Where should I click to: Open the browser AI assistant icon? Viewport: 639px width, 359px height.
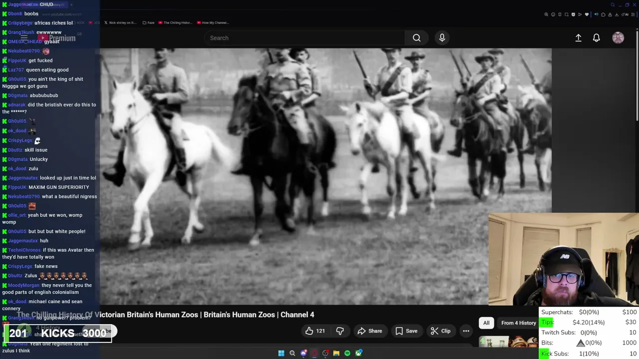[x=624, y=14]
